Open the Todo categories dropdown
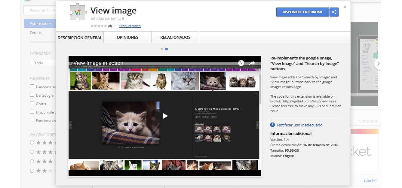This screenshot has height=188, width=402. [43, 63]
